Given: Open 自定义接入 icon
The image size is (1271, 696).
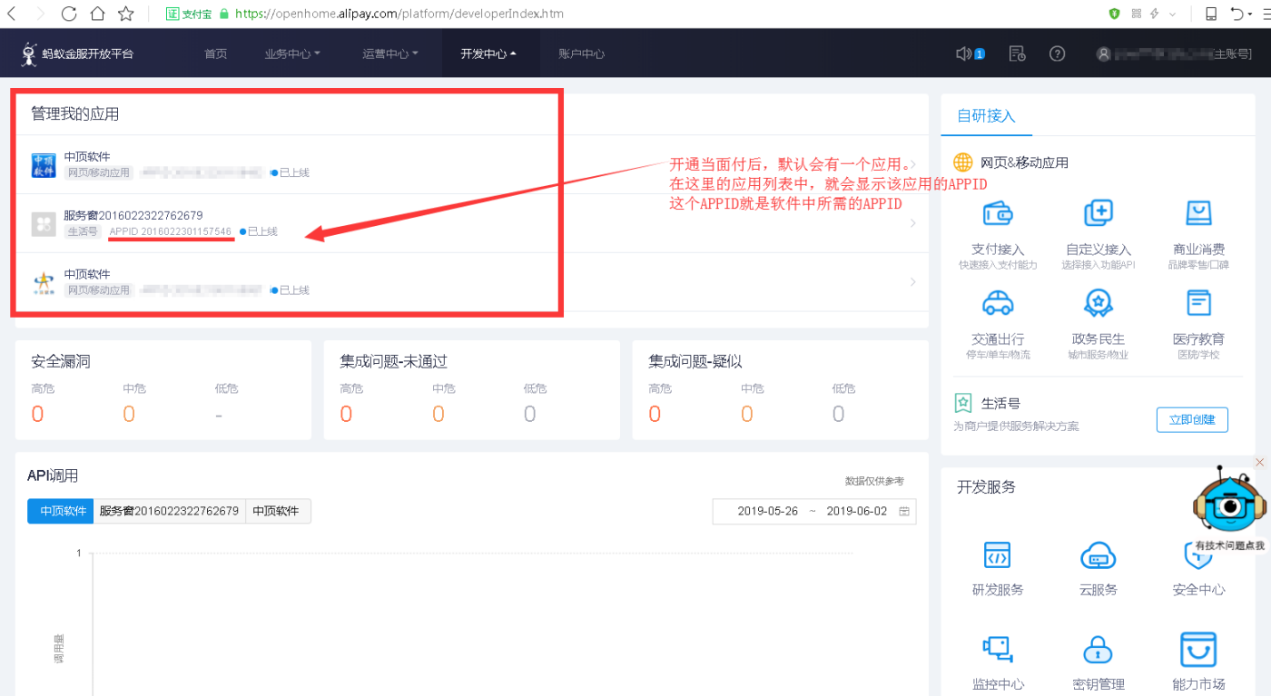Looking at the screenshot, I should click(x=1099, y=214).
